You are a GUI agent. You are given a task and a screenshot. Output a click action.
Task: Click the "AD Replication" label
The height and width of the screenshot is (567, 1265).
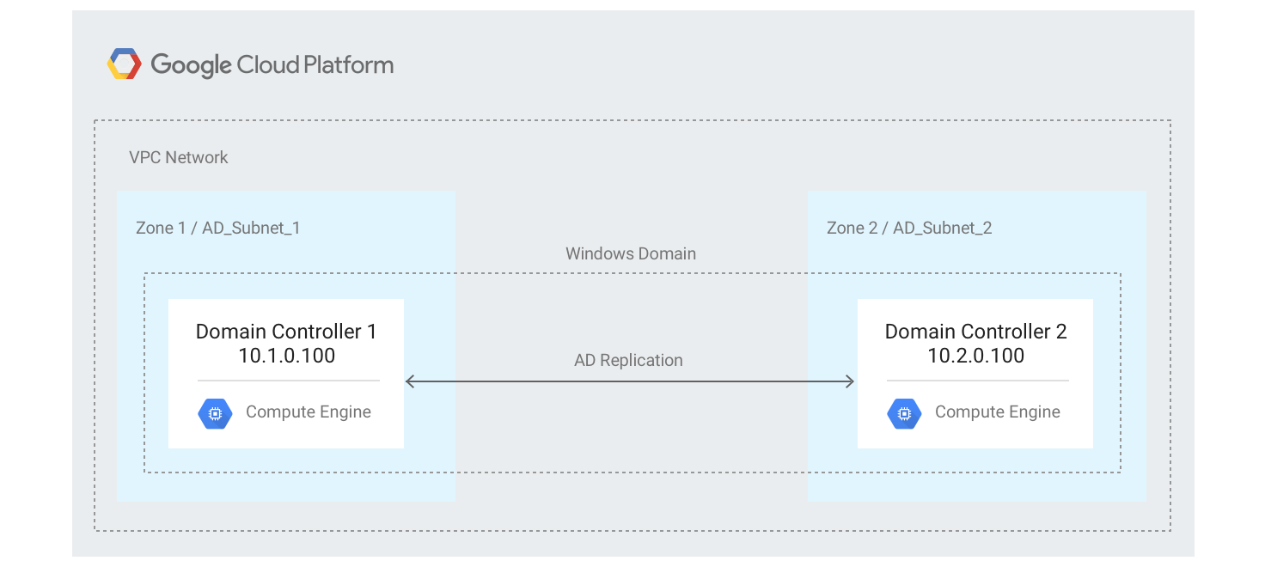tap(628, 360)
